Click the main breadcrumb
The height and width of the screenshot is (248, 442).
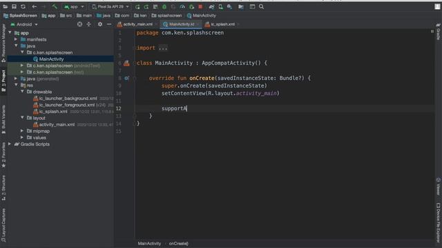pos(84,15)
